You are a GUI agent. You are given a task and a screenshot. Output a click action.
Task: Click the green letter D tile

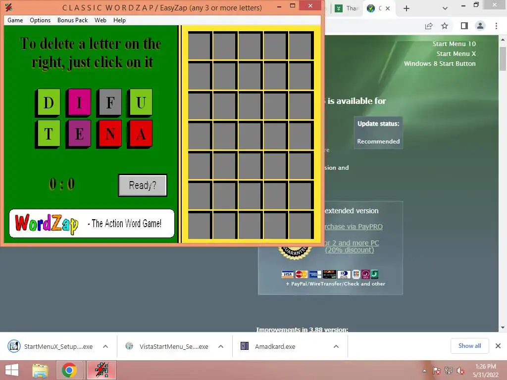tap(49, 102)
